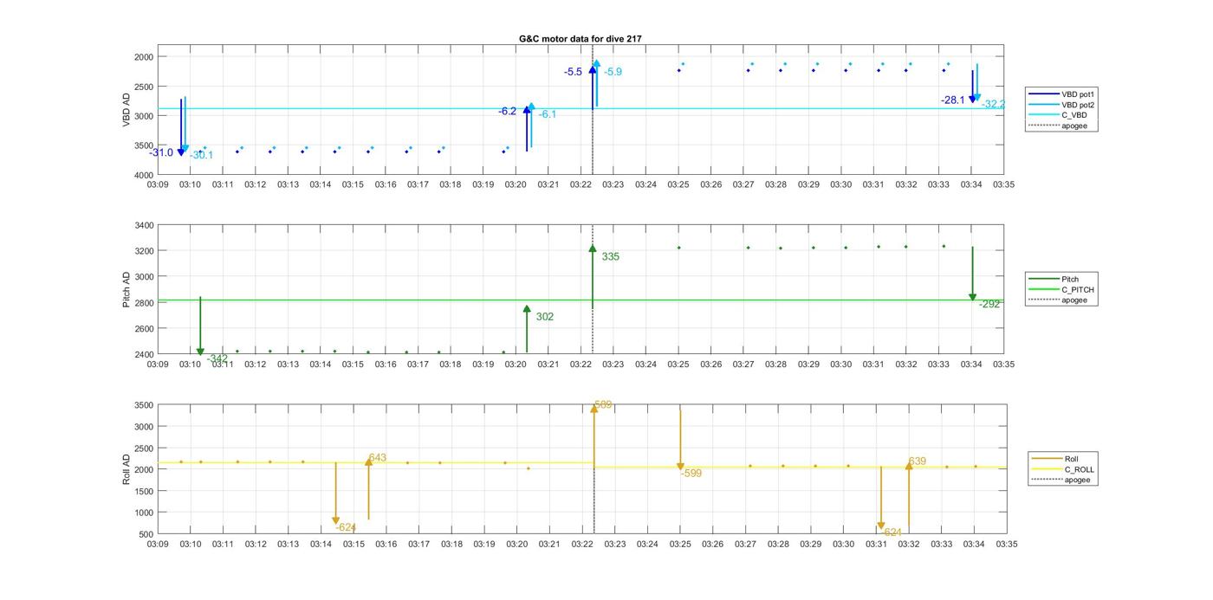Click the '-292' pitch data label
This screenshot has width=1213, height=600.
tap(989, 304)
